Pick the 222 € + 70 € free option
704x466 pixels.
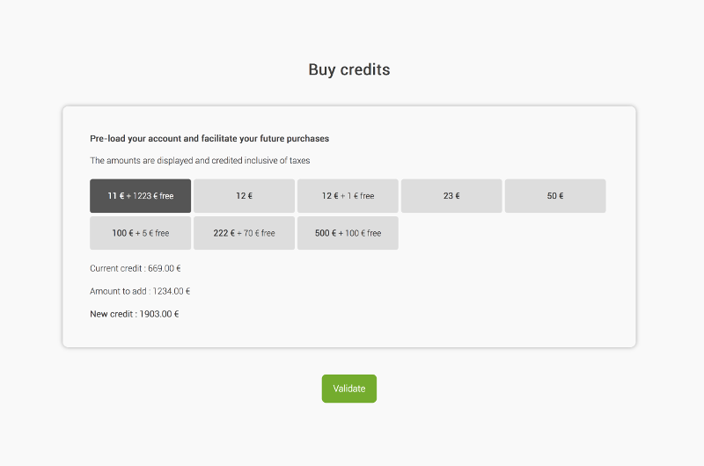[x=244, y=233]
